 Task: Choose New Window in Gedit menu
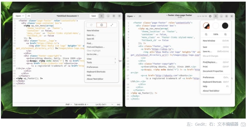pyautogui.click(x=101, y=30)
